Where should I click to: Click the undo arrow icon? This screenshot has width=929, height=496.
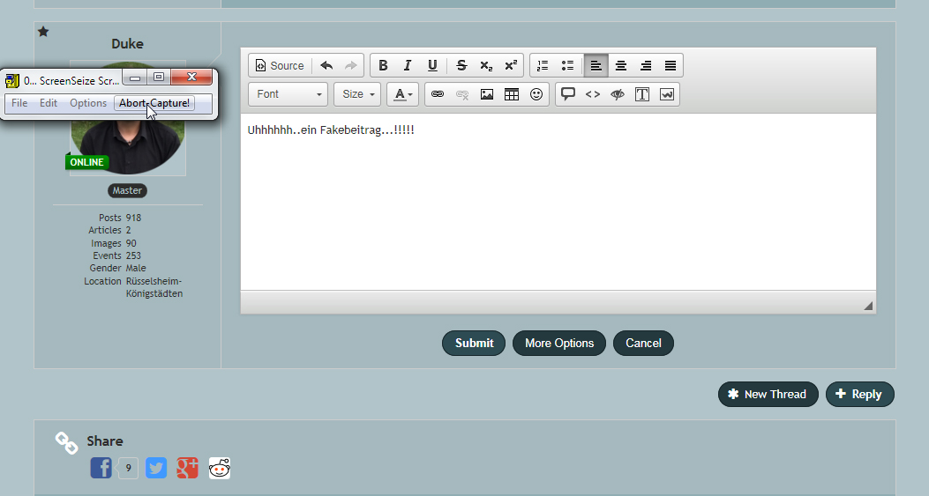(x=326, y=66)
